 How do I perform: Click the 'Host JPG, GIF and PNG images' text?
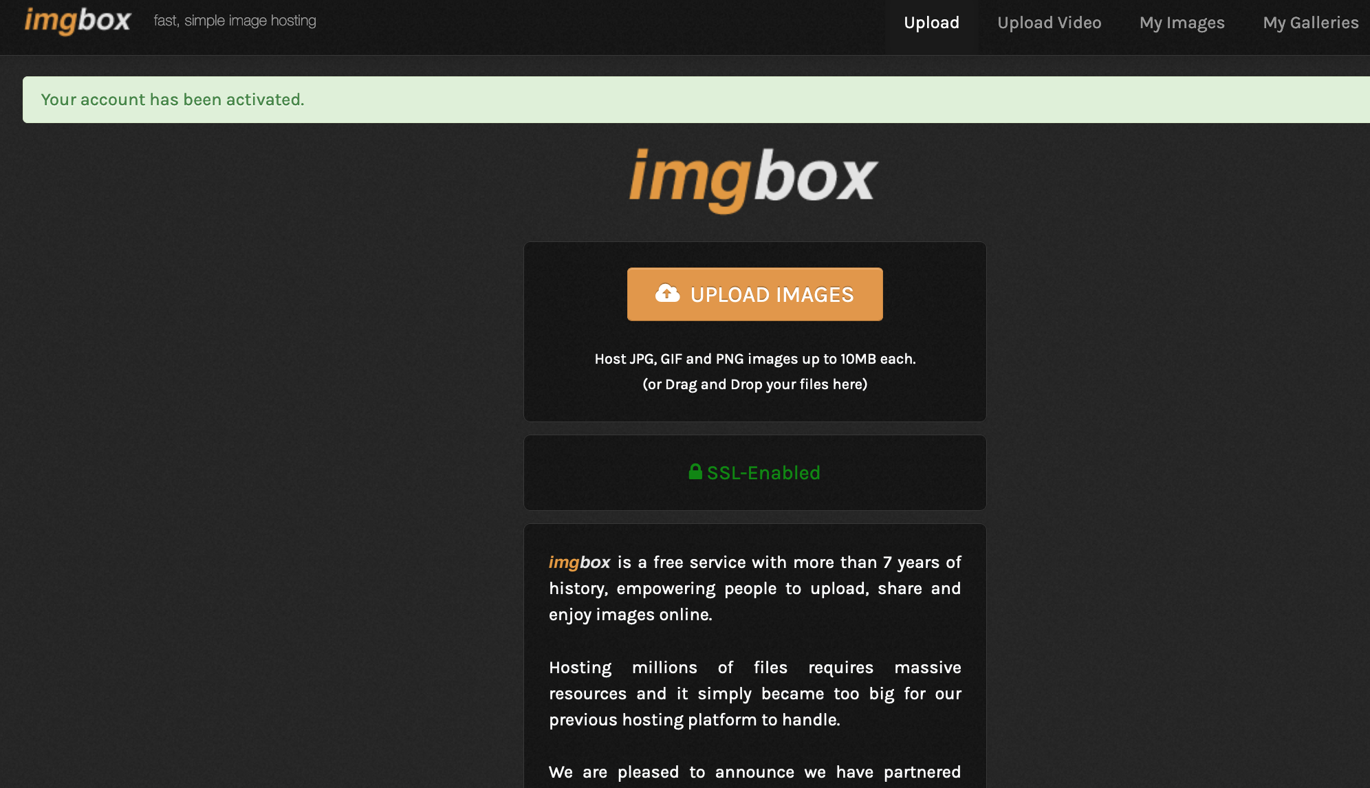point(755,359)
